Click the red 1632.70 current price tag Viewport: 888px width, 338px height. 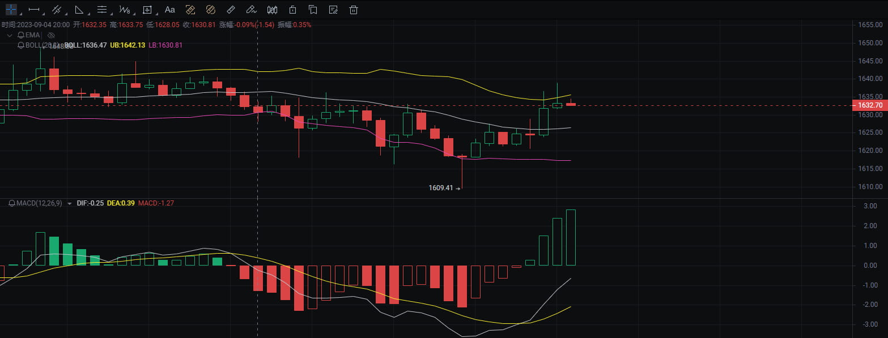(x=870, y=105)
